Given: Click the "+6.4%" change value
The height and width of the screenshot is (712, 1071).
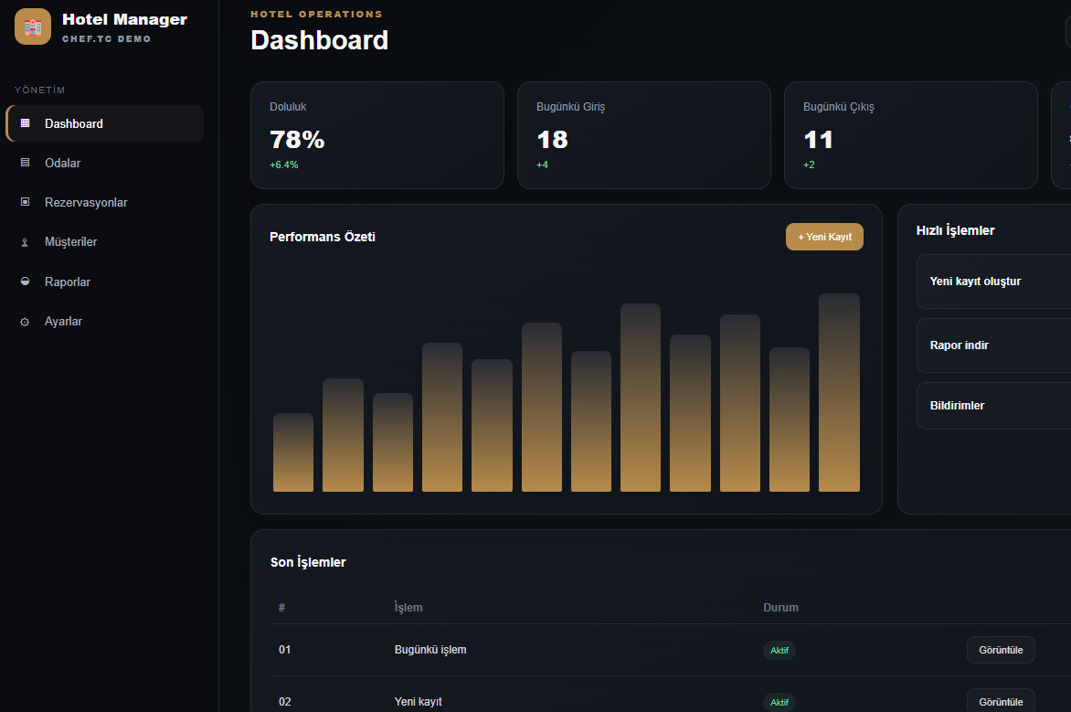Looking at the screenshot, I should point(283,165).
